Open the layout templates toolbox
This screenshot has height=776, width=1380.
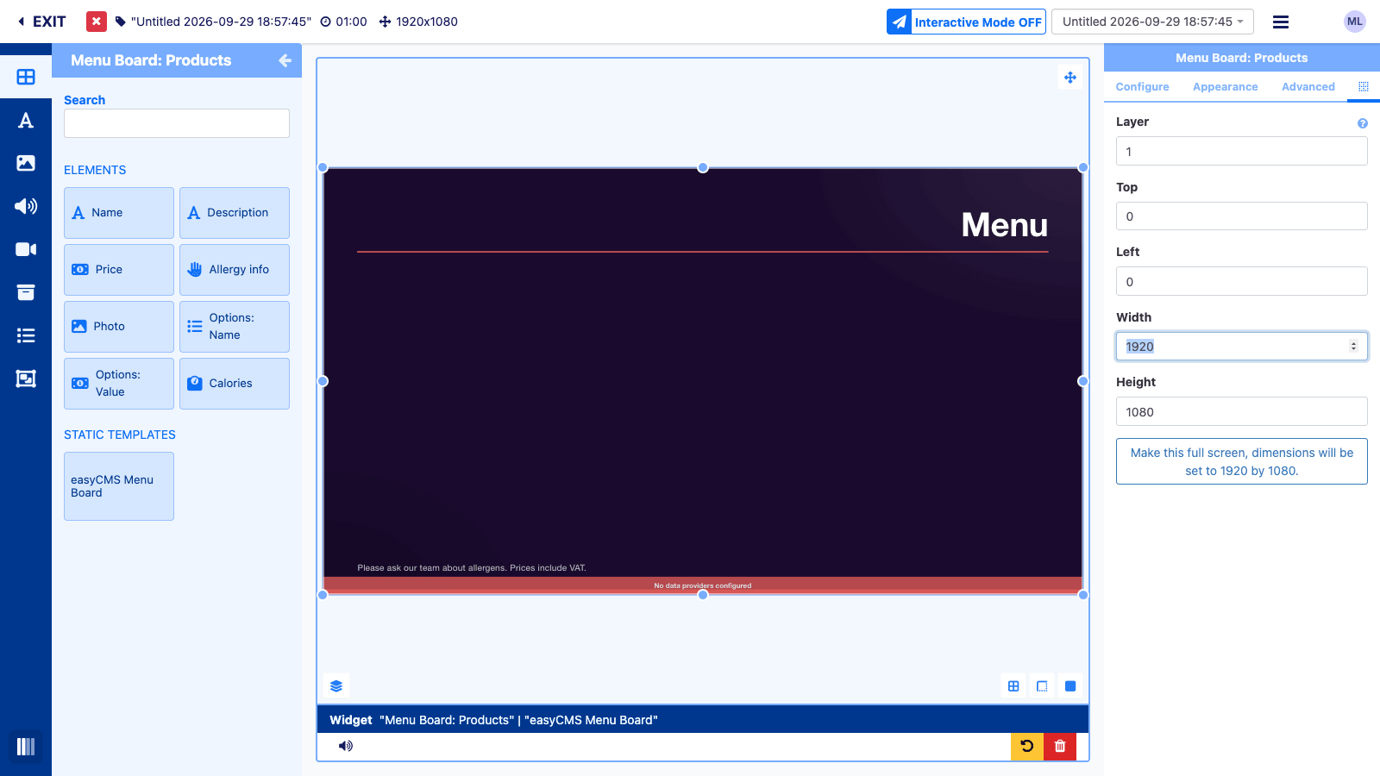tap(26, 379)
